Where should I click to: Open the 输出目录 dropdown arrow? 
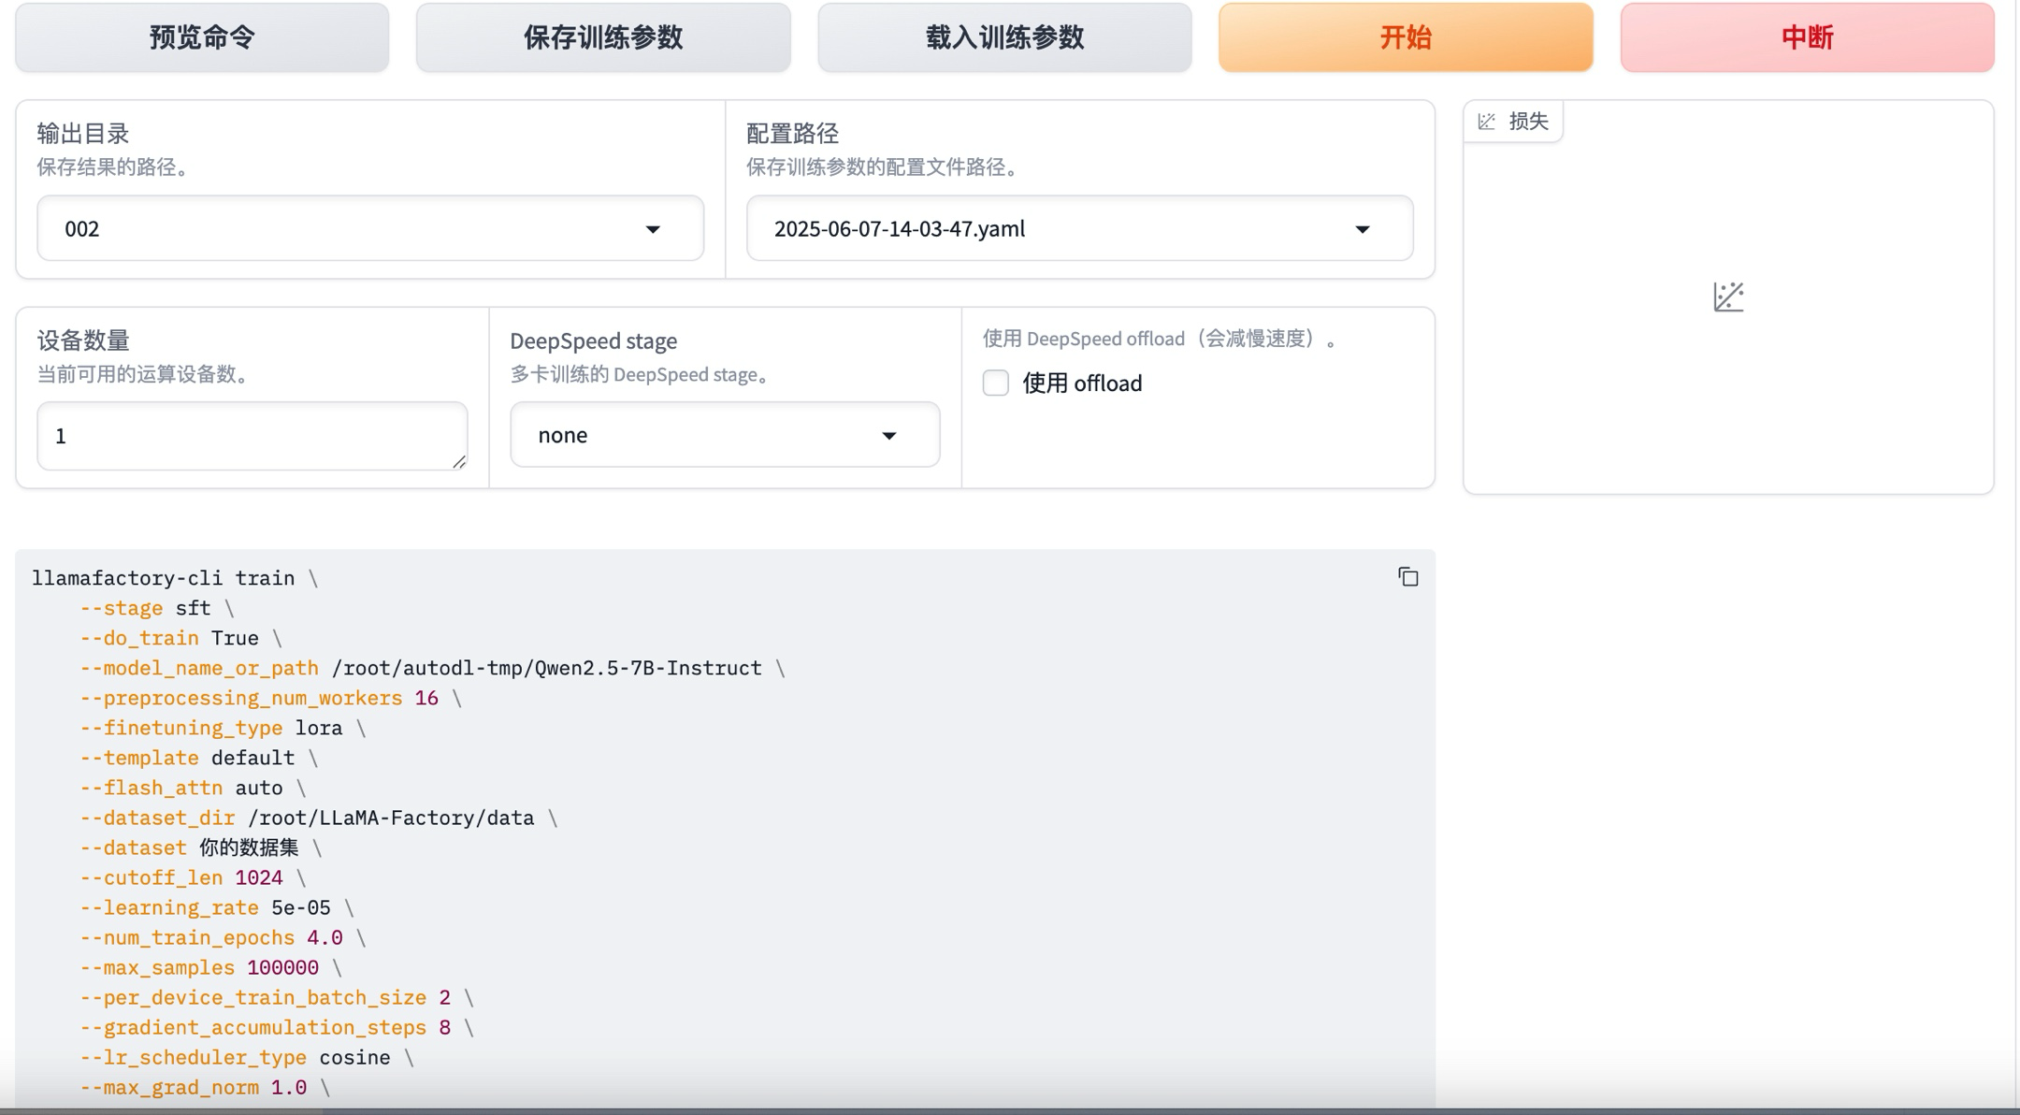click(653, 229)
